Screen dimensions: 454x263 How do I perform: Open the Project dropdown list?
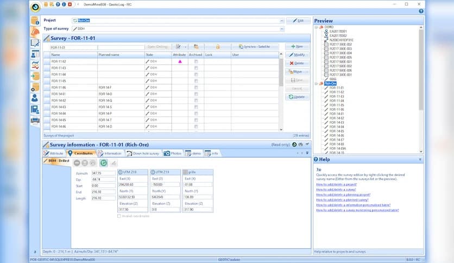tap(282, 21)
